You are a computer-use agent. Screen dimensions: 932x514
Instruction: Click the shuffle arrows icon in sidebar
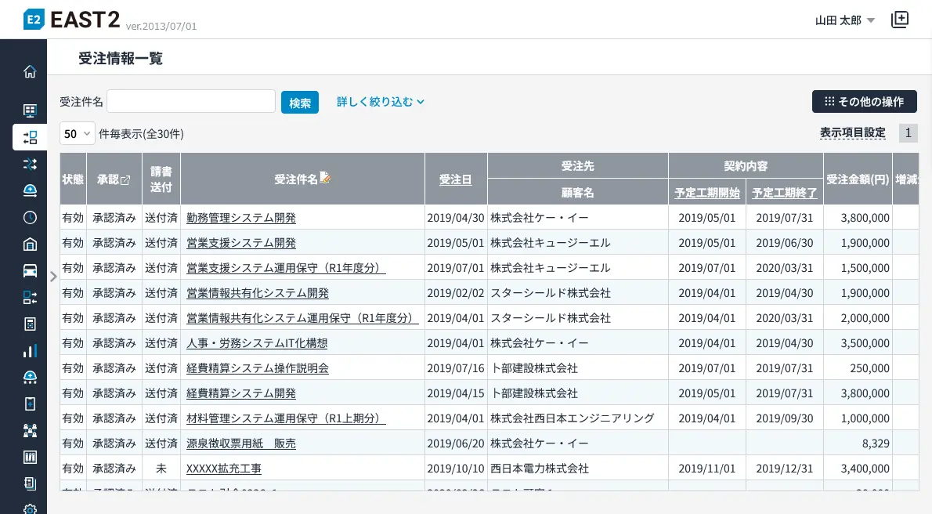tap(30, 164)
